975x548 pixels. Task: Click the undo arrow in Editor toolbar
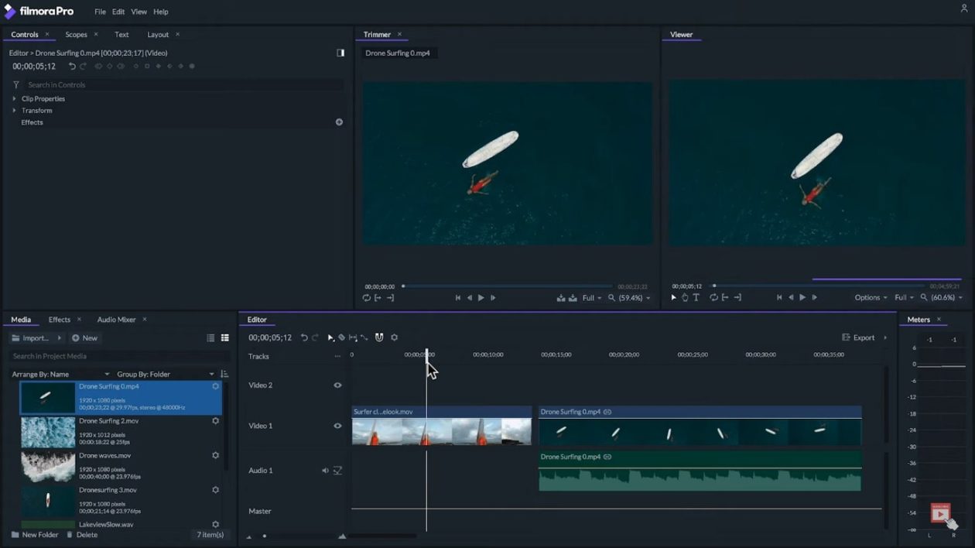point(305,337)
